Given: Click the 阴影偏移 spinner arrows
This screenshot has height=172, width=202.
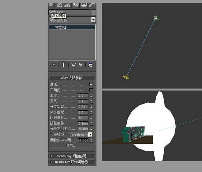Looking at the screenshot, I should pos(91,123).
